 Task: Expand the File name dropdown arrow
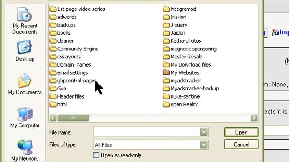pyautogui.click(x=204, y=132)
